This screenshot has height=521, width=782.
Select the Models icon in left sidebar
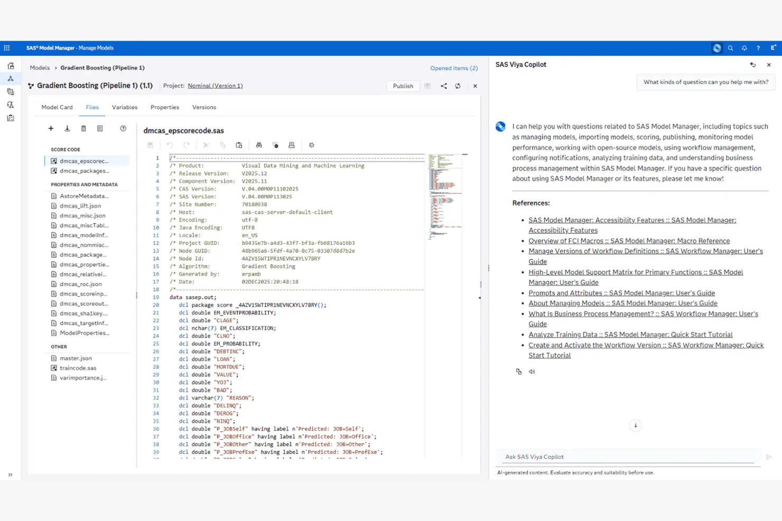coord(11,79)
